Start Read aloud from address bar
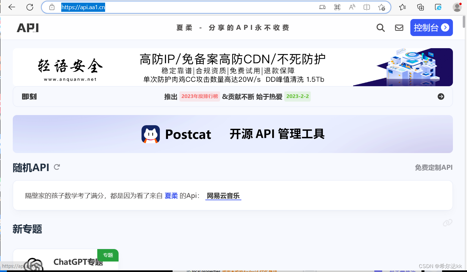Screen dimensions: 467x272 (352, 7)
